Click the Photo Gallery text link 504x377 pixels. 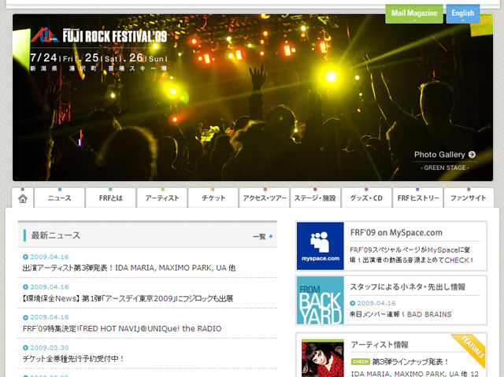click(x=439, y=154)
